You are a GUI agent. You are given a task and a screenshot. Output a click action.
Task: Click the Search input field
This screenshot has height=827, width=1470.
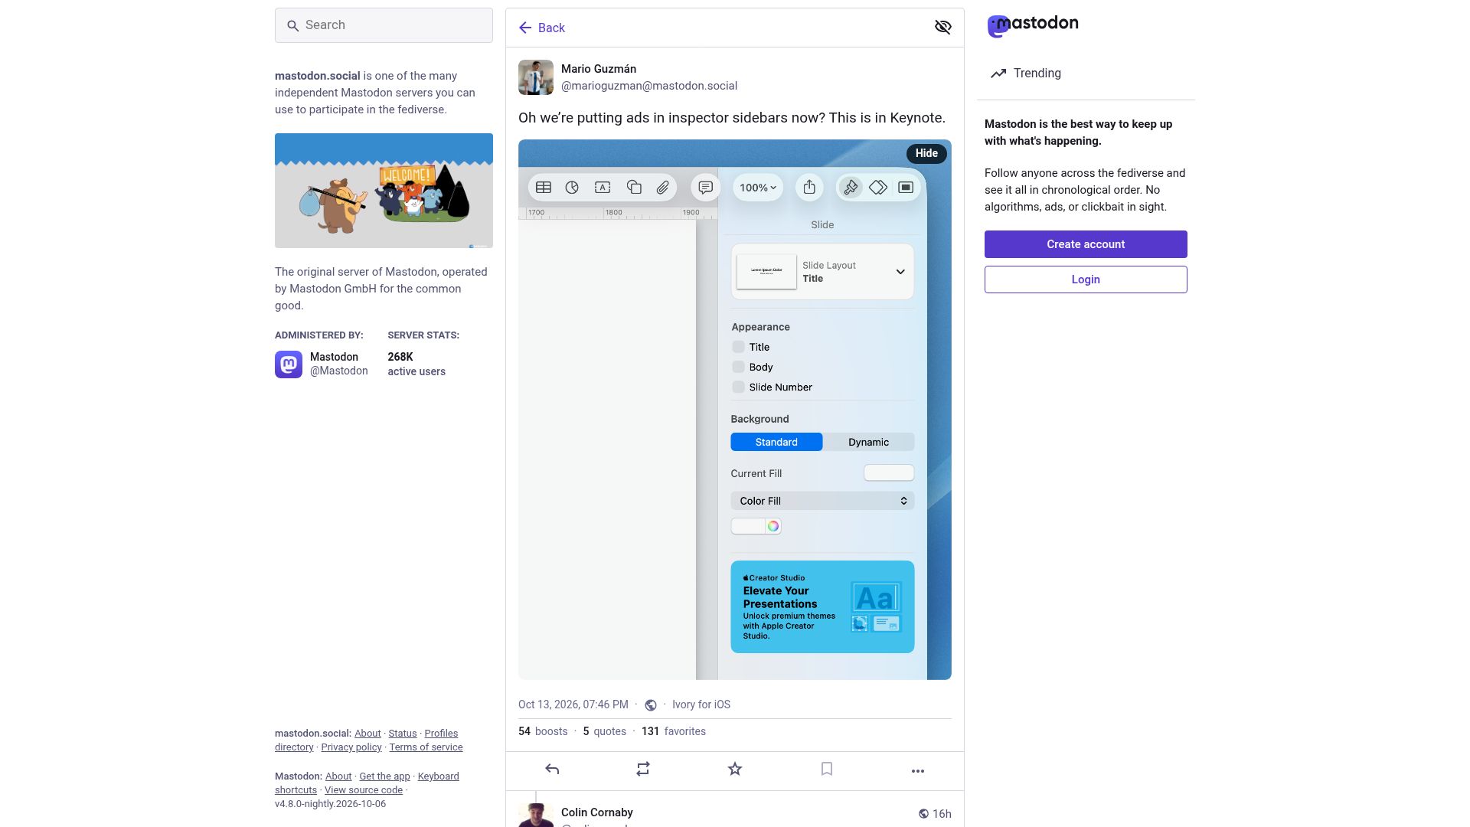384,25
